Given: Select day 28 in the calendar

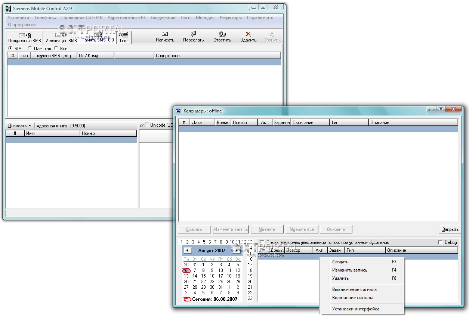Looking at the screenshot, I should click(195, 287).
